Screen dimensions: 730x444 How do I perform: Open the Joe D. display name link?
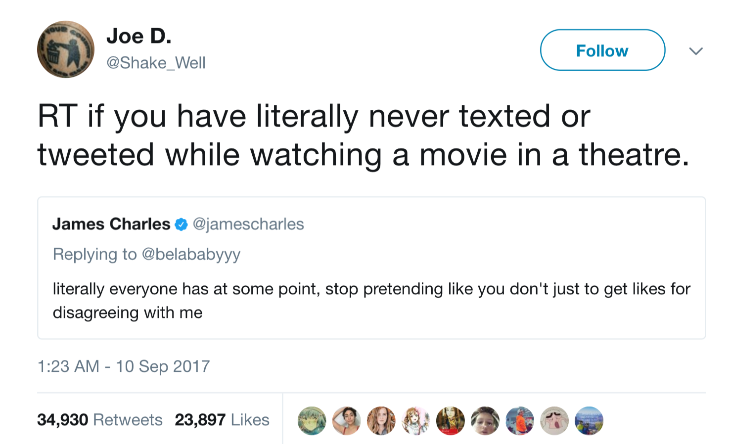[139, 36]
